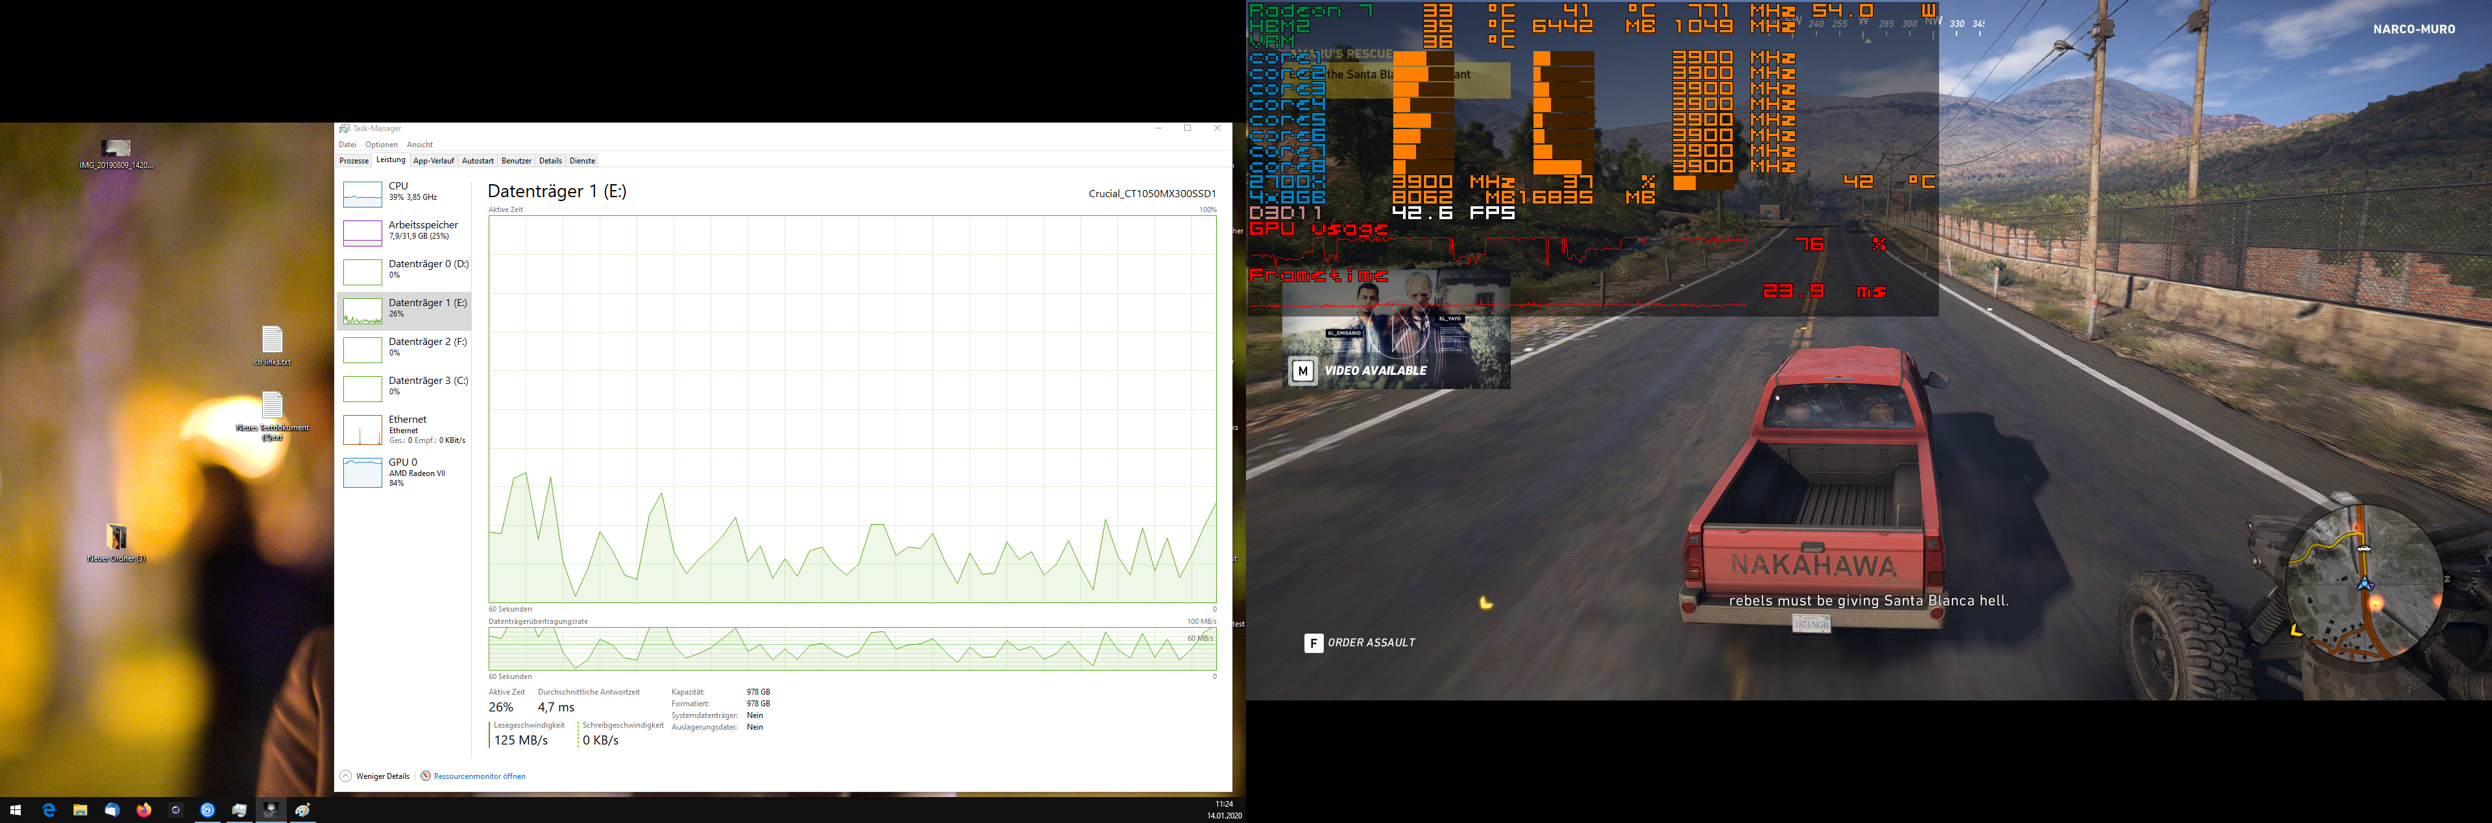
Task: Switch to the Ghost Recon skull taskbar icon
Action: click(272, 811)
